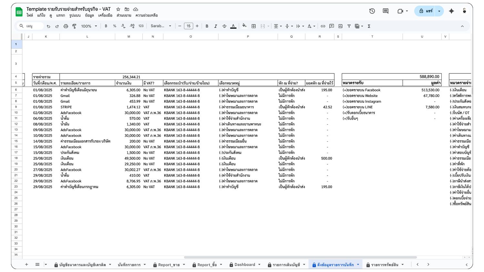Screen dimensions: 484x272
Task: Add a new sheet with plus button
Action: [x=26, y=265]
